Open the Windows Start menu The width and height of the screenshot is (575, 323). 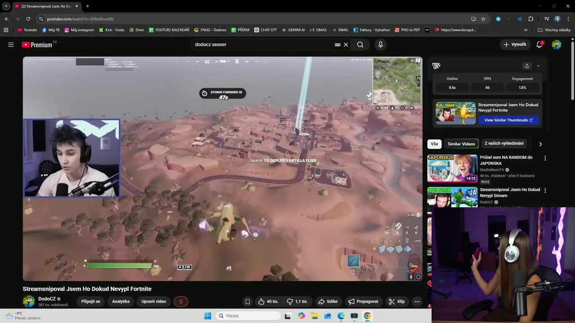tap(208, 316)
